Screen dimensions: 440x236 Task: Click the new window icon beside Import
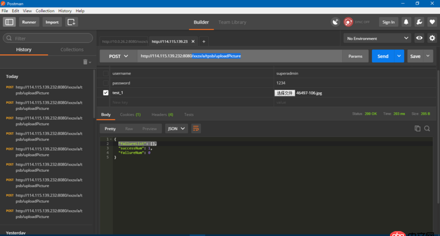coord(71,22)
